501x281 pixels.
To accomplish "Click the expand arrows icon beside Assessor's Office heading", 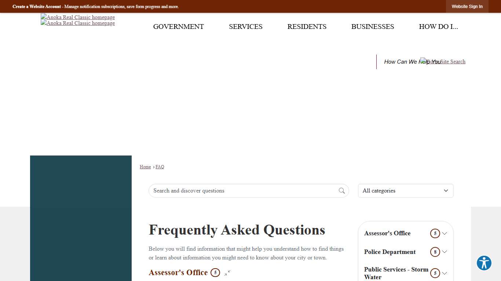I will point(227,273).
